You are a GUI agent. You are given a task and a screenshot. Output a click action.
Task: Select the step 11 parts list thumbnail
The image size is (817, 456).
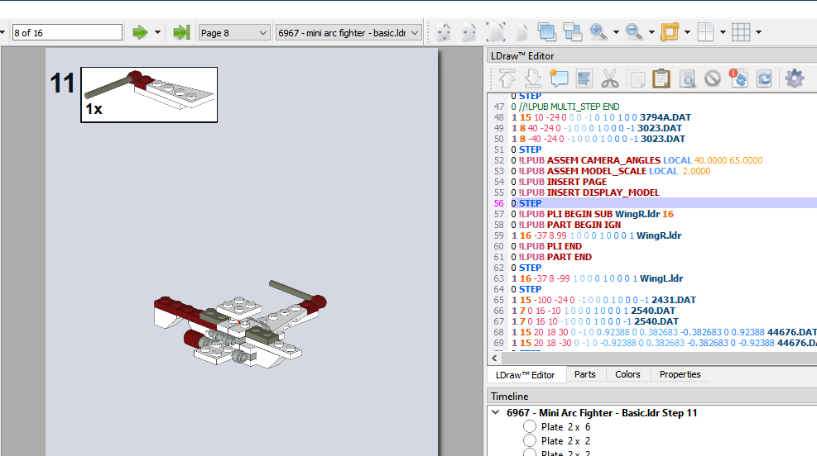(x=149, y=95)
